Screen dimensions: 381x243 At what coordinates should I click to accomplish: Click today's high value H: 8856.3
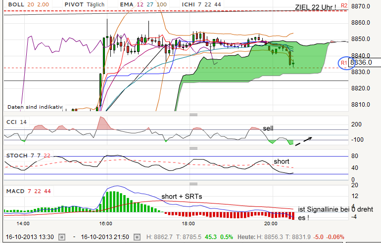tap(270, 237)
